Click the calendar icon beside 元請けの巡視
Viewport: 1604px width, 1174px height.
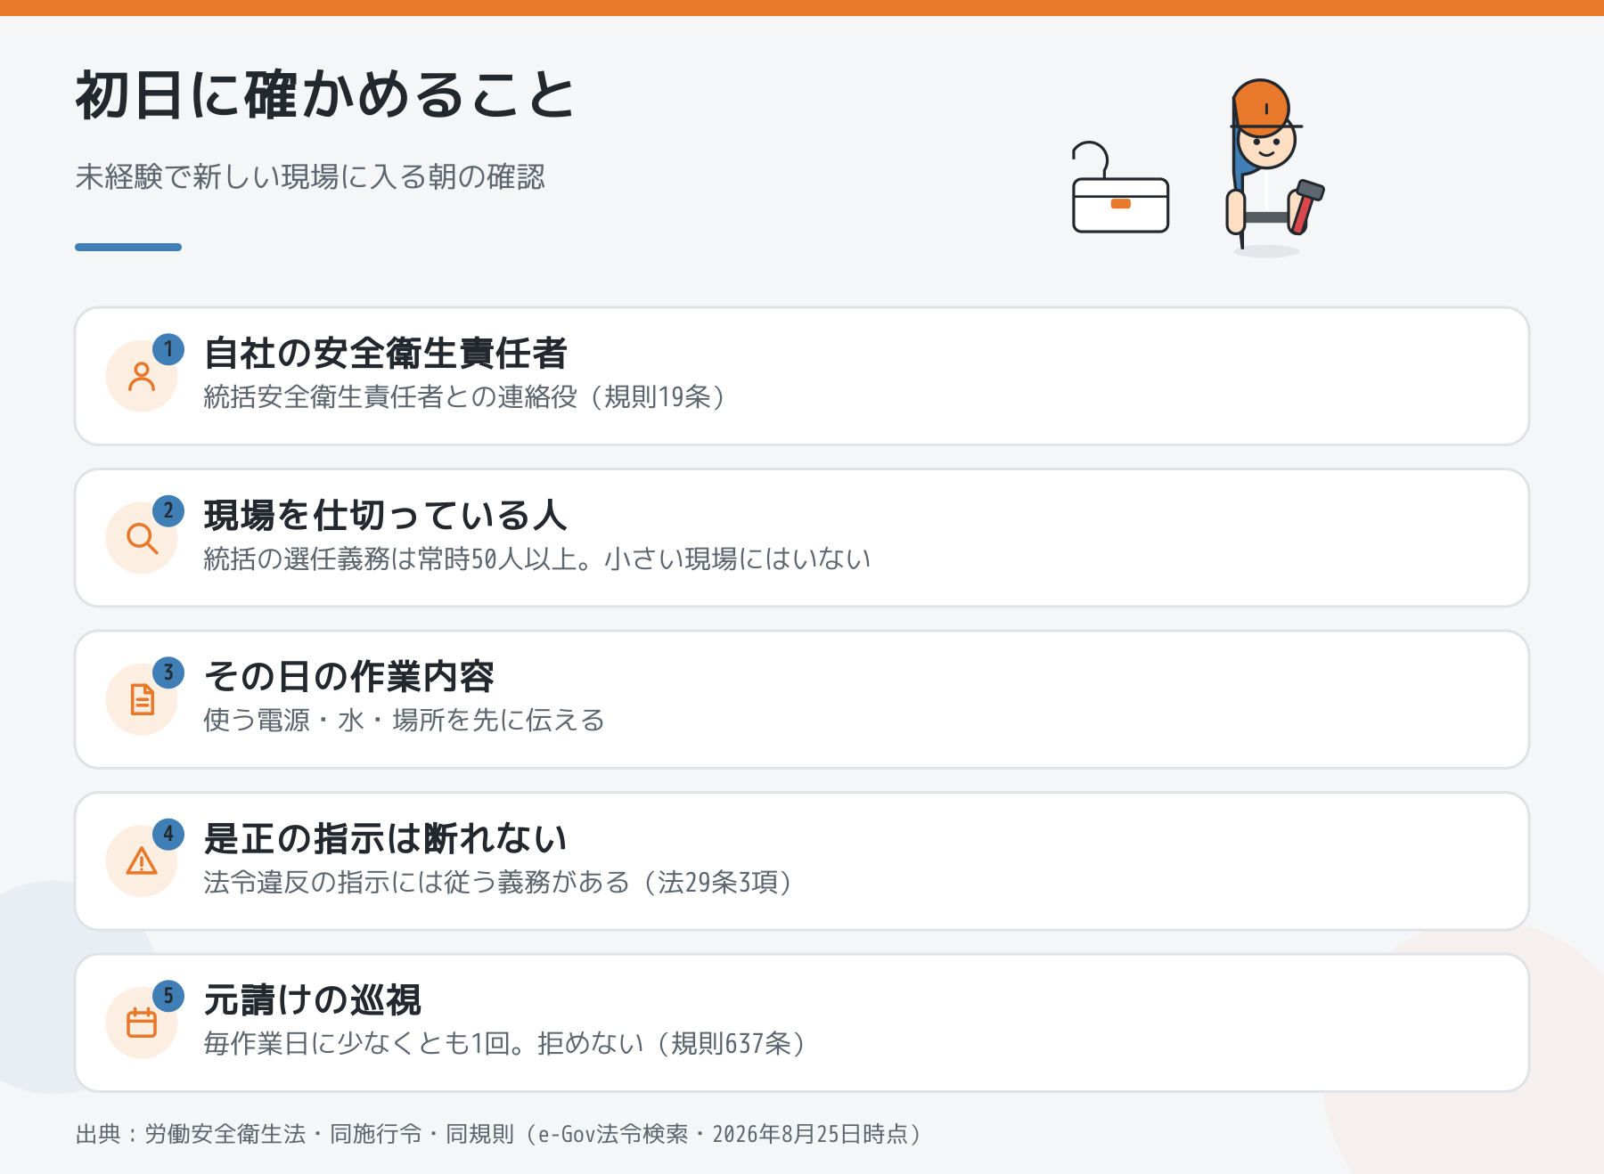pyautogui.click(x=142, y=1023)
